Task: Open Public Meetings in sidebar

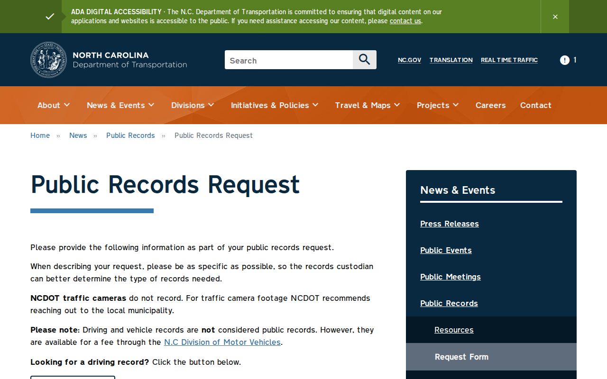Action: pyautogui.click(x=451, y=277)
